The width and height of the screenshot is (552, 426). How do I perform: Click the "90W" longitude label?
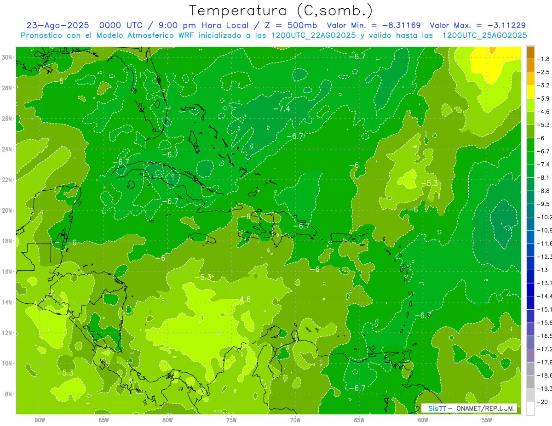click(x=40, y=420)
